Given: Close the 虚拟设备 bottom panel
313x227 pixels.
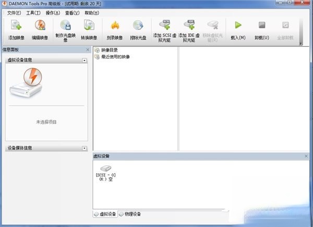Looking at the screenshot, I should [x=306, y=156].
